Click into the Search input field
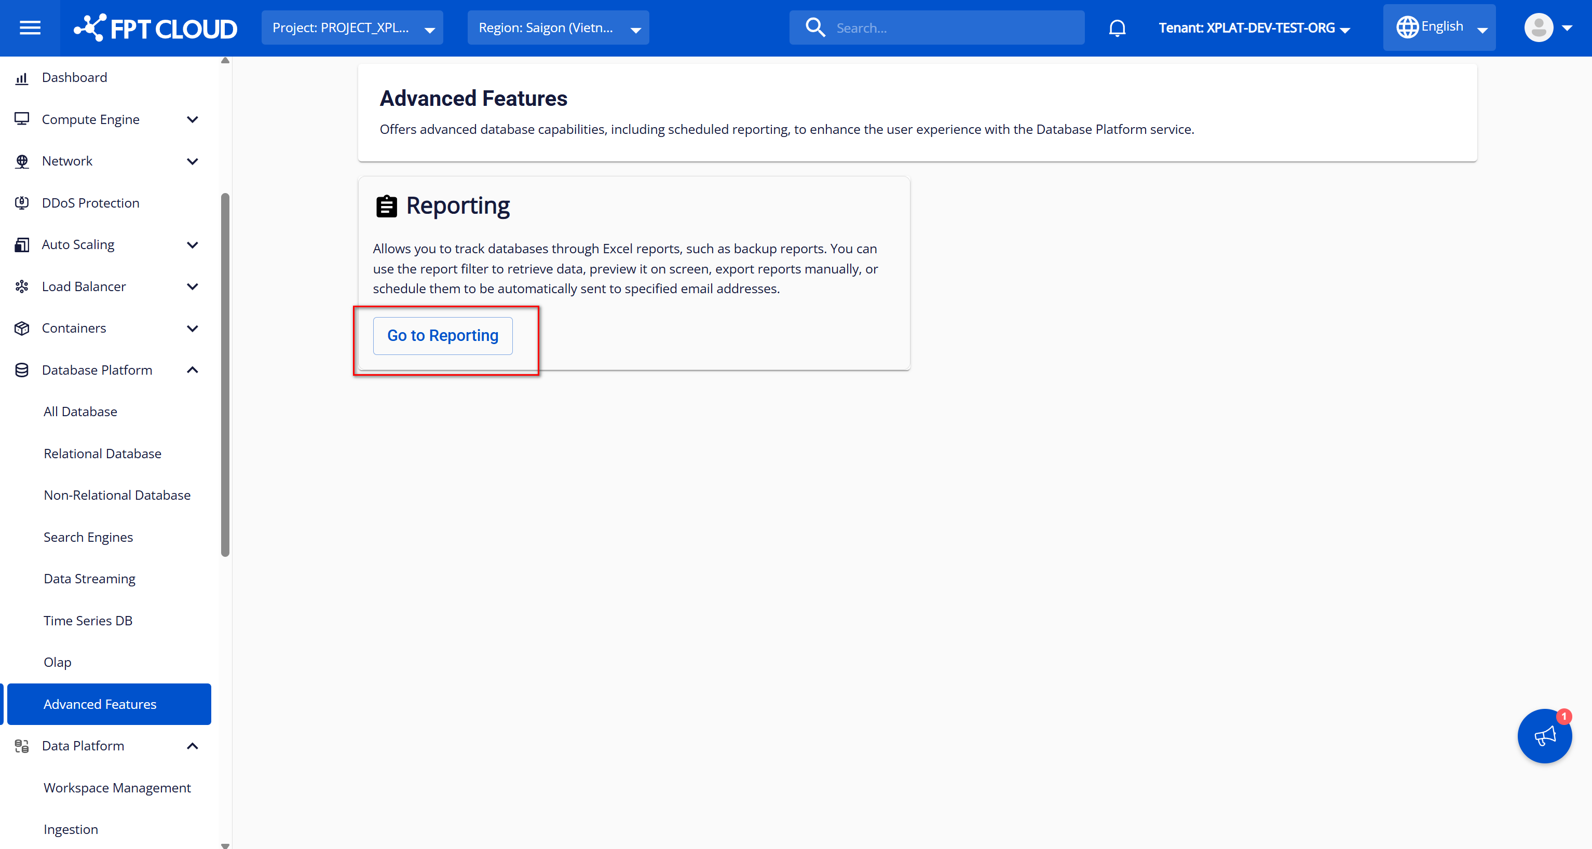Image resolution: width=1592 pixels, height=849 pixels. pyautogui.click(x=952, y=28)
